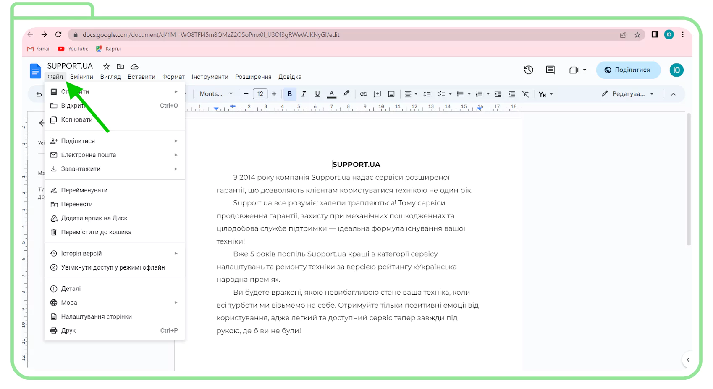713x389 pixels.
Task: Open the highlight color pen
Action: click(x=346, y=94)
